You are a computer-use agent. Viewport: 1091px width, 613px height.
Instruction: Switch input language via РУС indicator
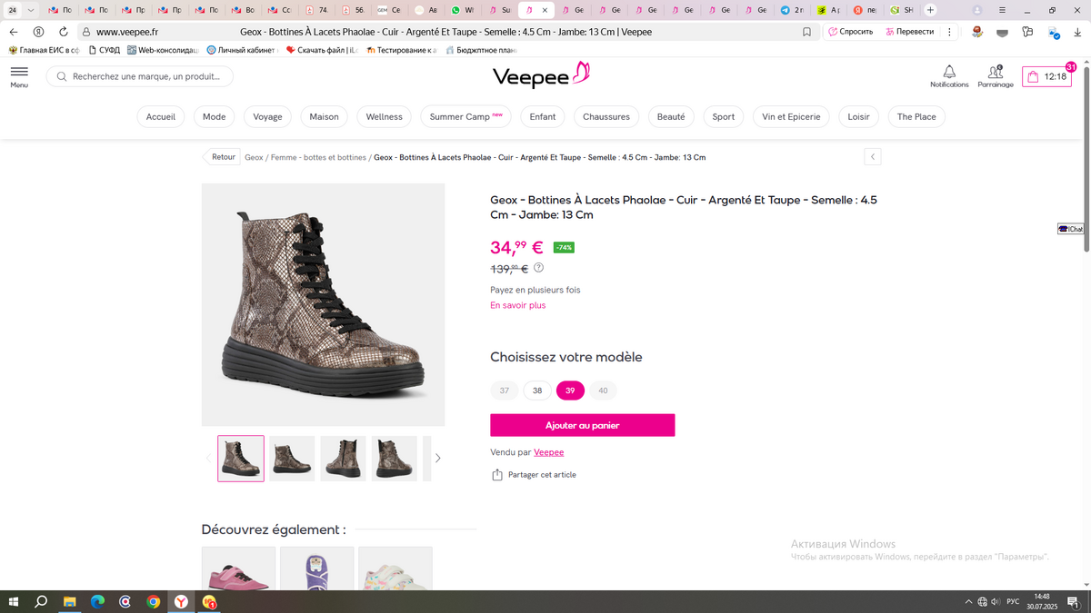pos(1013,602)
